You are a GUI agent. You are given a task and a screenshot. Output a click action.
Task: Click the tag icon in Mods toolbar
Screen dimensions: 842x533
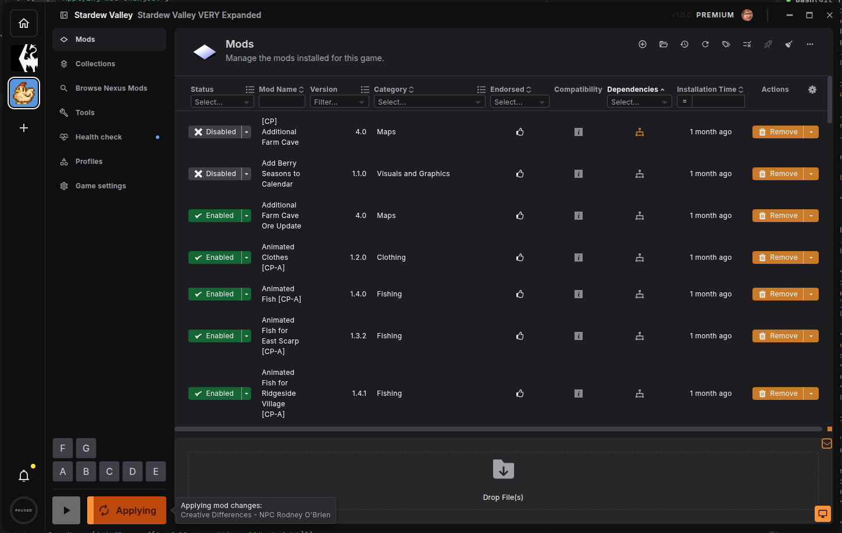pos(726,44)
